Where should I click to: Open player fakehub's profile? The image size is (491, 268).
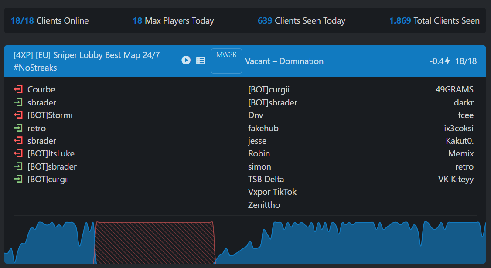(x=263, y=128)
